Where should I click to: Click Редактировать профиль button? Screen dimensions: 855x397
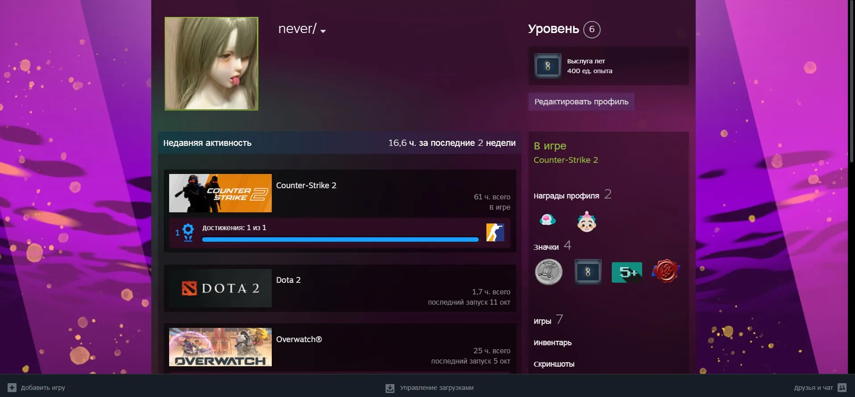[581, 102]
